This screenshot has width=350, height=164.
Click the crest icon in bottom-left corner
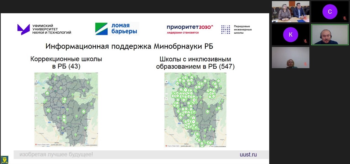(5, 159)
